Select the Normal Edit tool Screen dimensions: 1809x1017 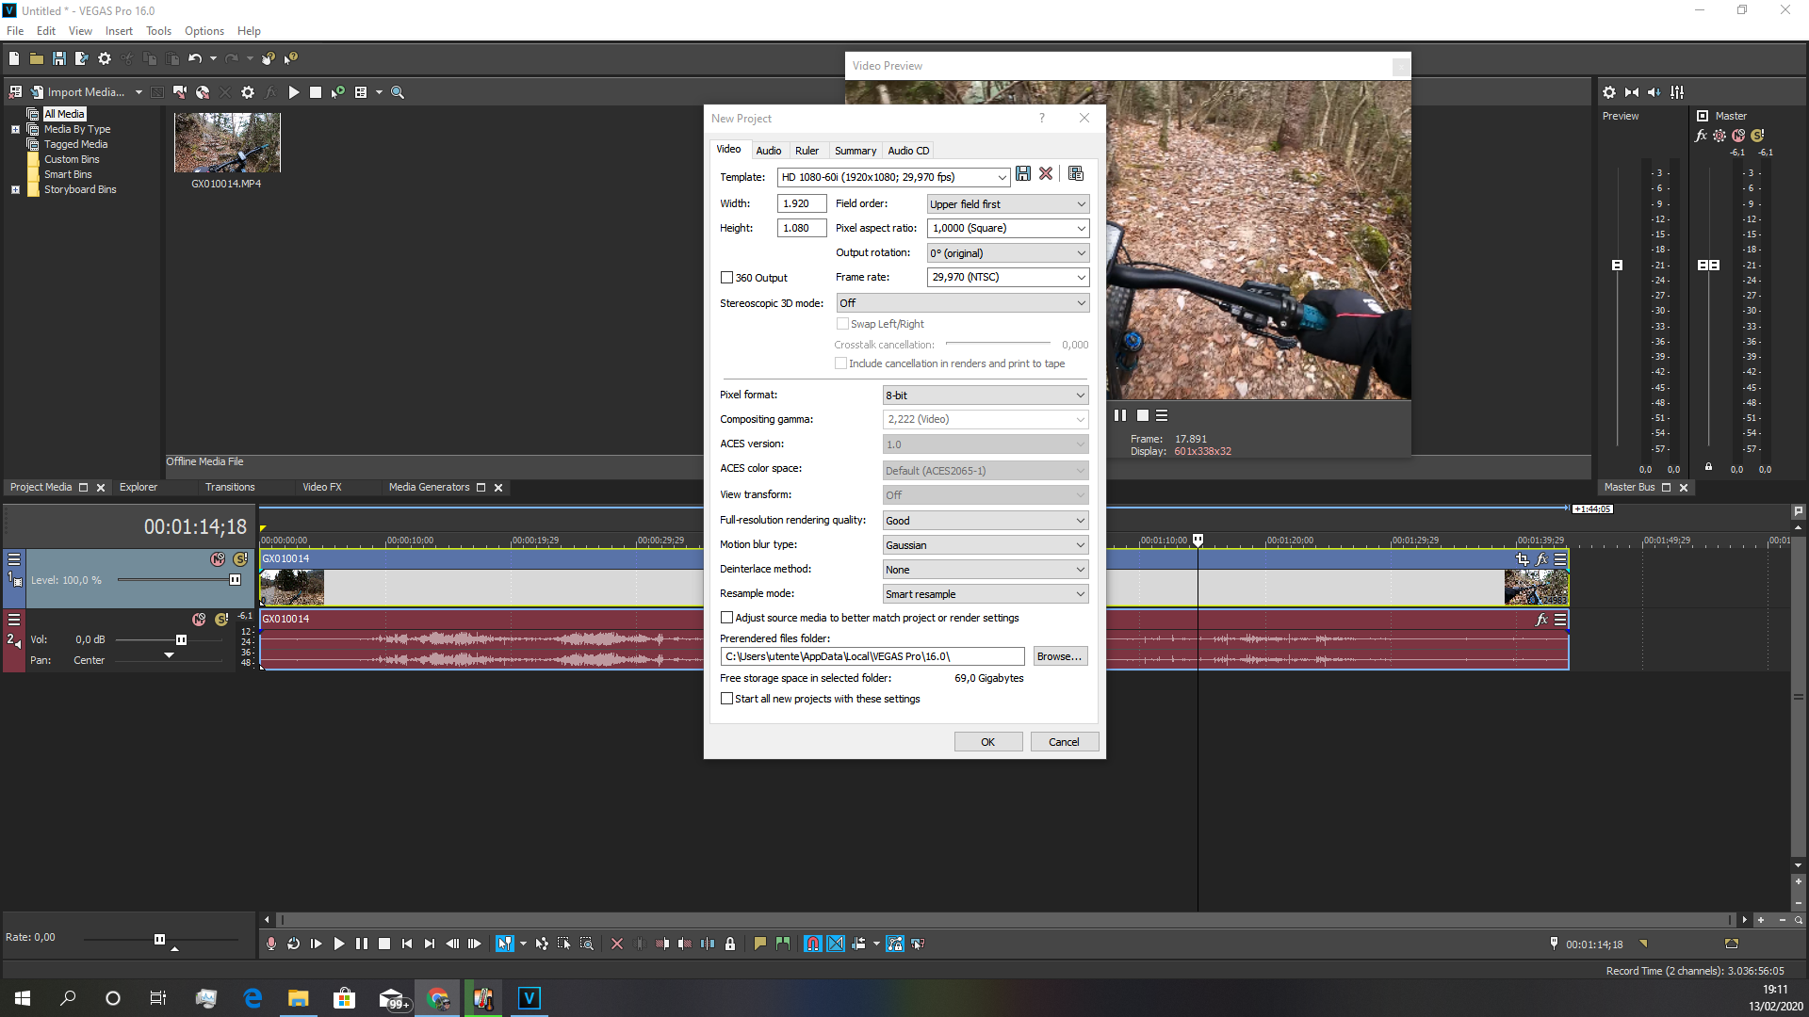505,944
